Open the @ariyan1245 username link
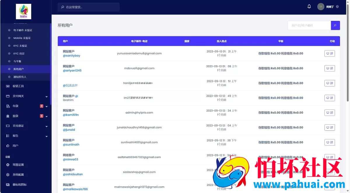The width and height of the screenshot is (350, 193). [72, 70]
